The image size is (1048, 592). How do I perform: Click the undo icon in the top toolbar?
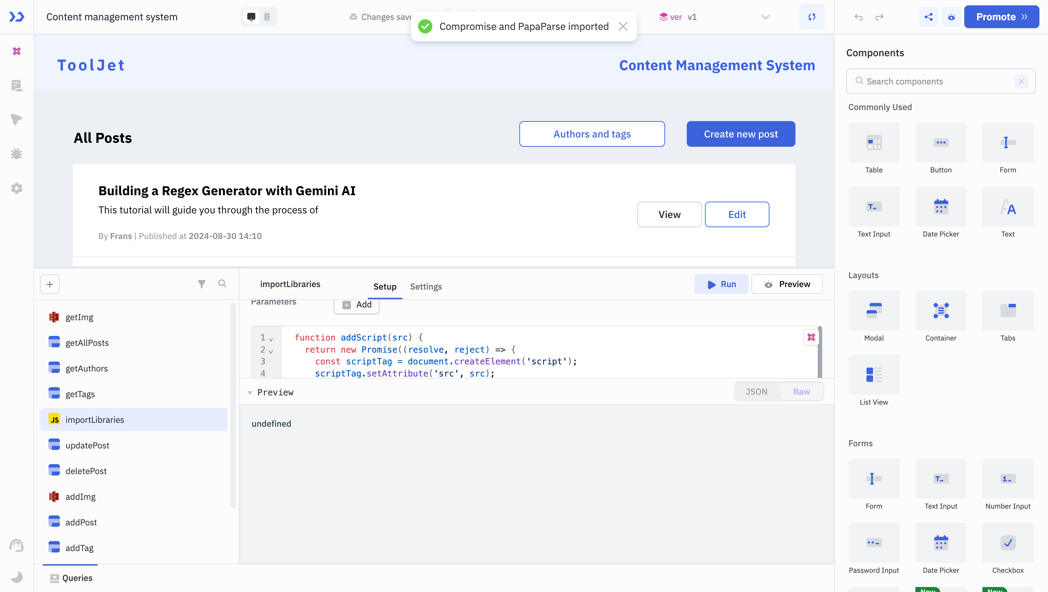click(x=858, y=17)
